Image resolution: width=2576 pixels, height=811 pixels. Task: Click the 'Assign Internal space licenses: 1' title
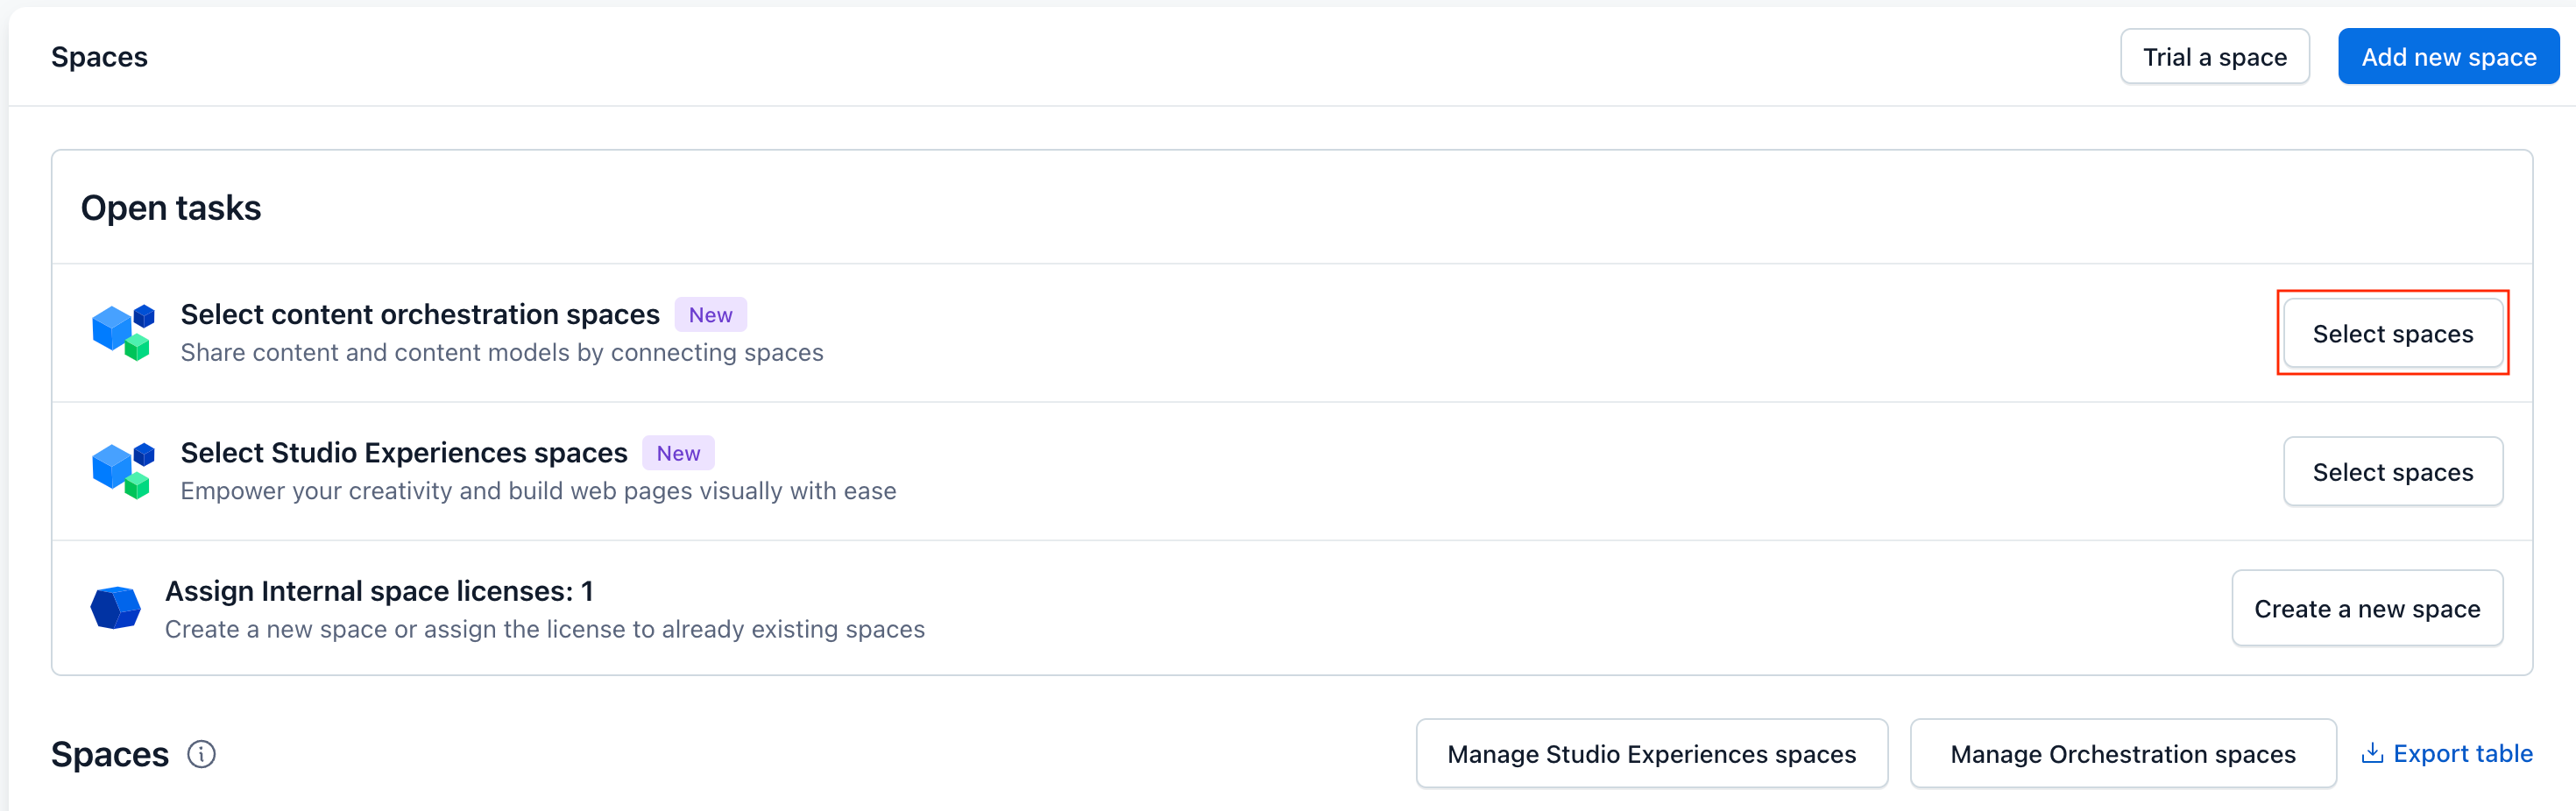pos(379,591)
